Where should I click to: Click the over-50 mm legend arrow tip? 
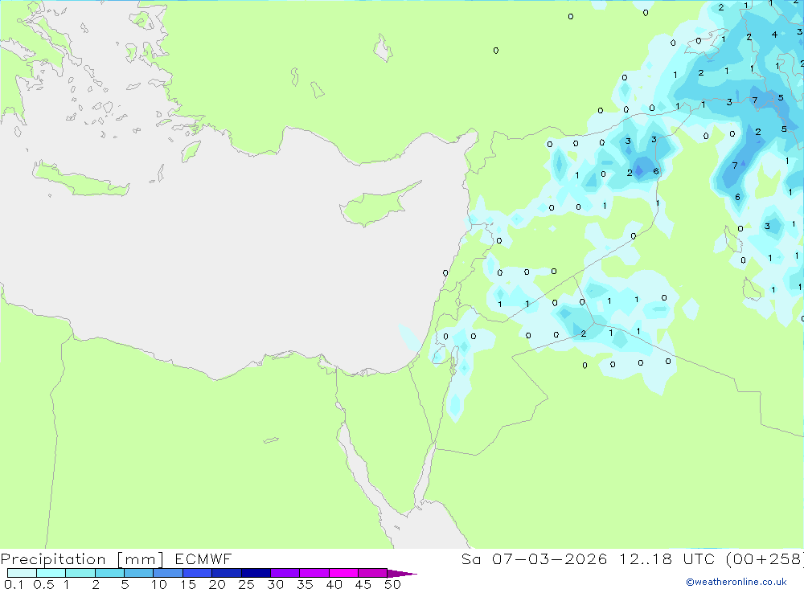coord(402,573)
